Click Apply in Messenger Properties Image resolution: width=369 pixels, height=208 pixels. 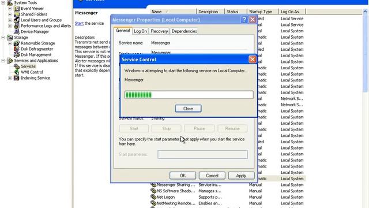click(241, 176)
